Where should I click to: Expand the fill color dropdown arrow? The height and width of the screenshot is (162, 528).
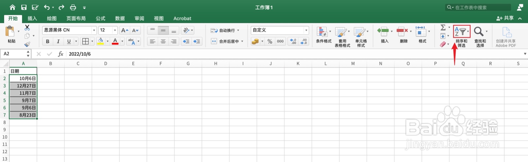point(108,41)
